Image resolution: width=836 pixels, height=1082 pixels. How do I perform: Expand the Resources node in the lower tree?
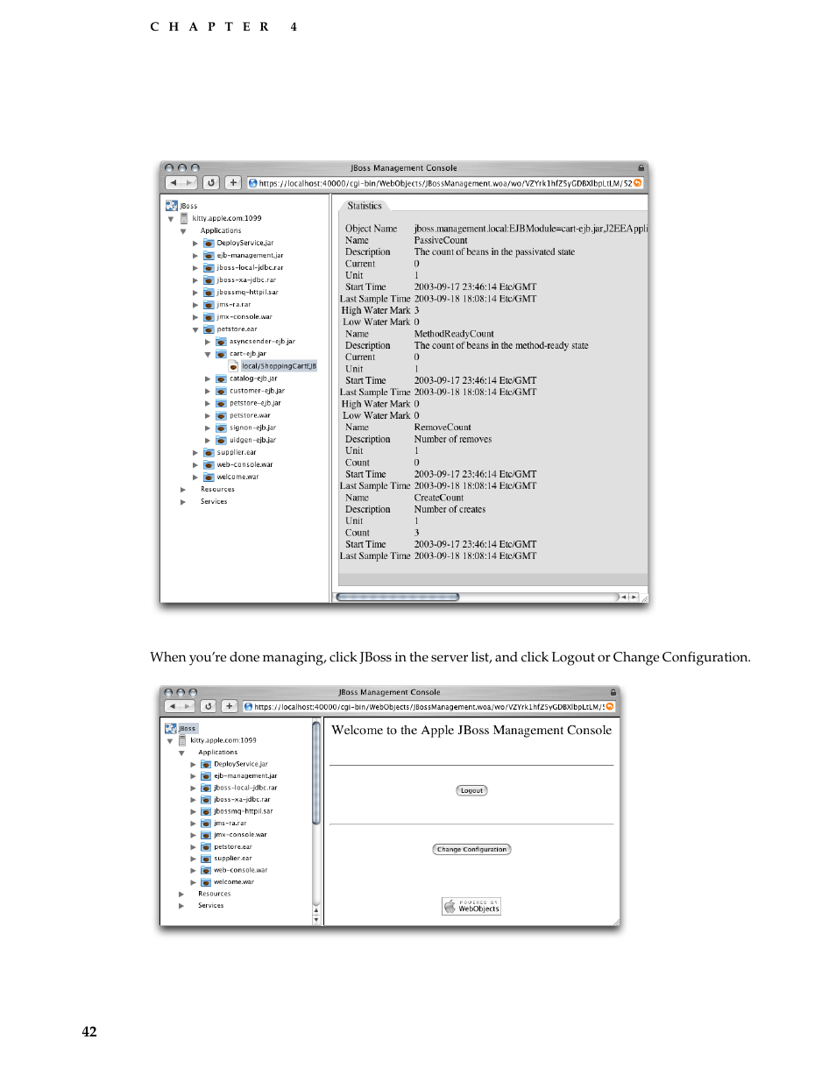pyautogui.click(x=181, y=895)
